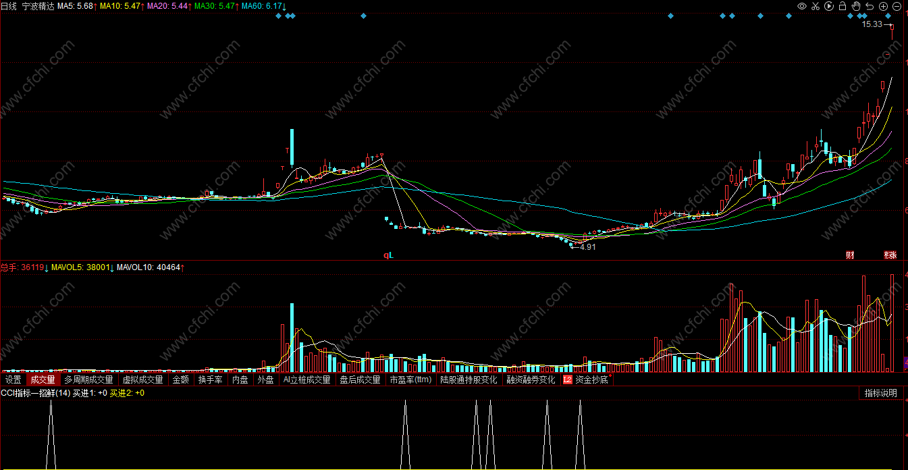Open the 金额 indicator tab
The width and height of the screenshot is (908, 470).
pyautogui.click(x=180, y=380)
